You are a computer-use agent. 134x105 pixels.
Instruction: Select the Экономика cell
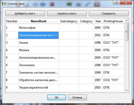(x=39, y=65)
